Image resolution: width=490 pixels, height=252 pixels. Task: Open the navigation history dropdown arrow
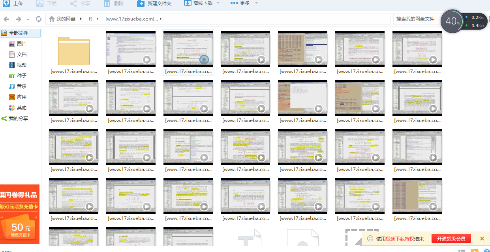point(28,19)
